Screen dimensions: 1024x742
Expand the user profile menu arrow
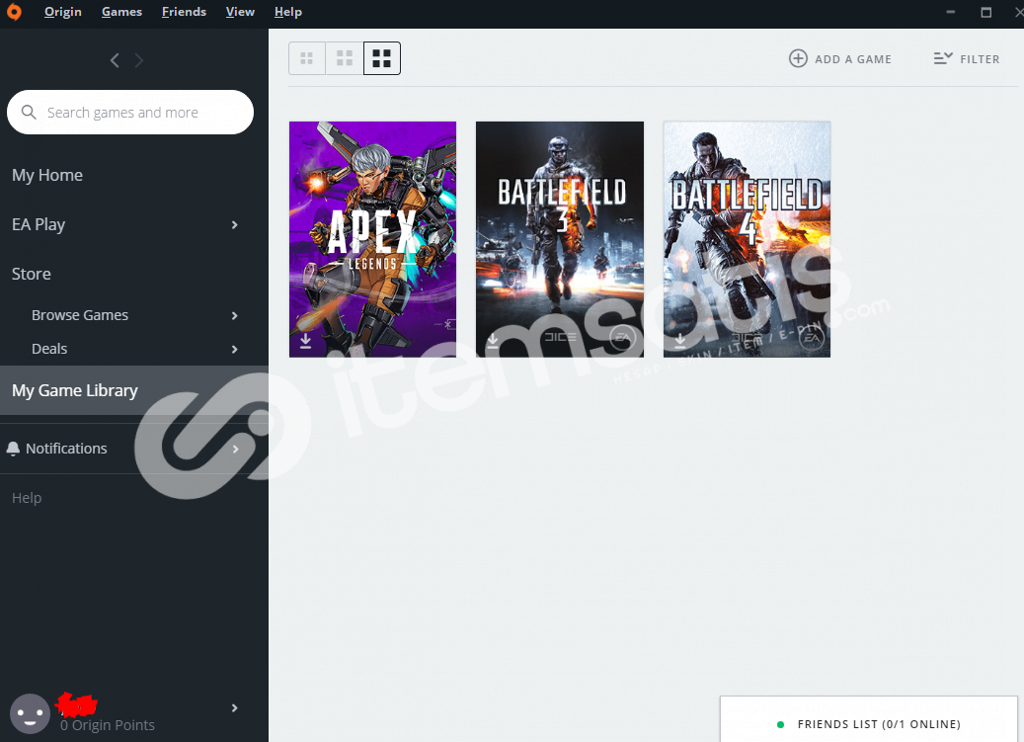(234, 708)
